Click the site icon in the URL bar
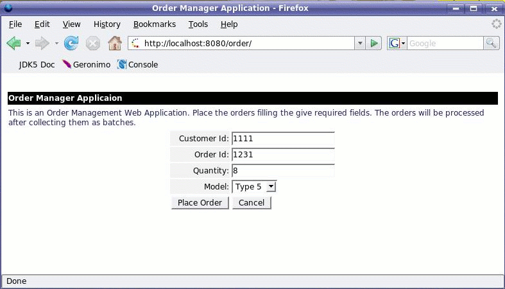 tap(135, 43)
